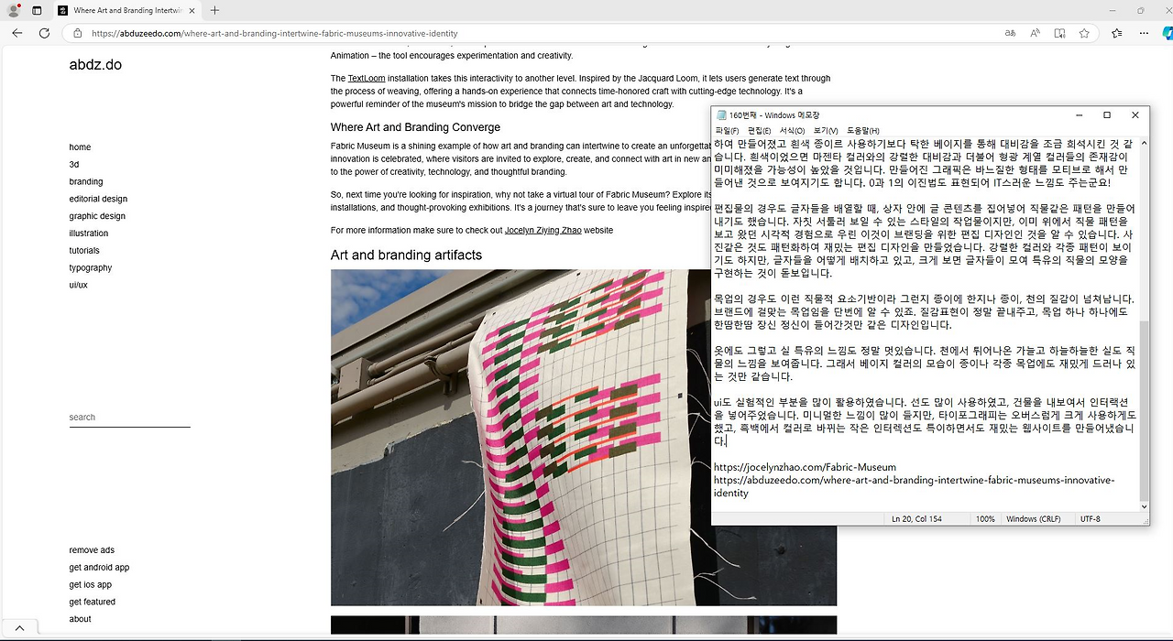The image size is (1173, 641).
Task: Open the Settings and more menu
Action: pyautogui.click(x=1143, y=33)
